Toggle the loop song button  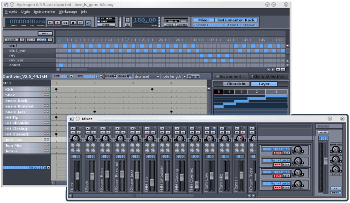pyautogui.click(x=88, y=22)
